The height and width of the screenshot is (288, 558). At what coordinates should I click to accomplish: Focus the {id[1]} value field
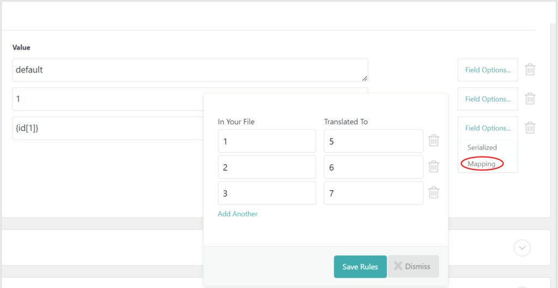[x=108, y=128]
